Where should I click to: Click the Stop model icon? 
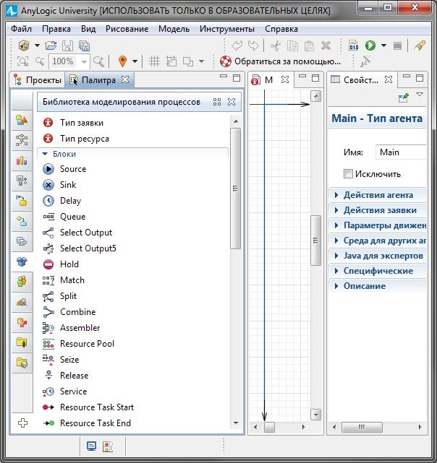(x=397, y=46)
